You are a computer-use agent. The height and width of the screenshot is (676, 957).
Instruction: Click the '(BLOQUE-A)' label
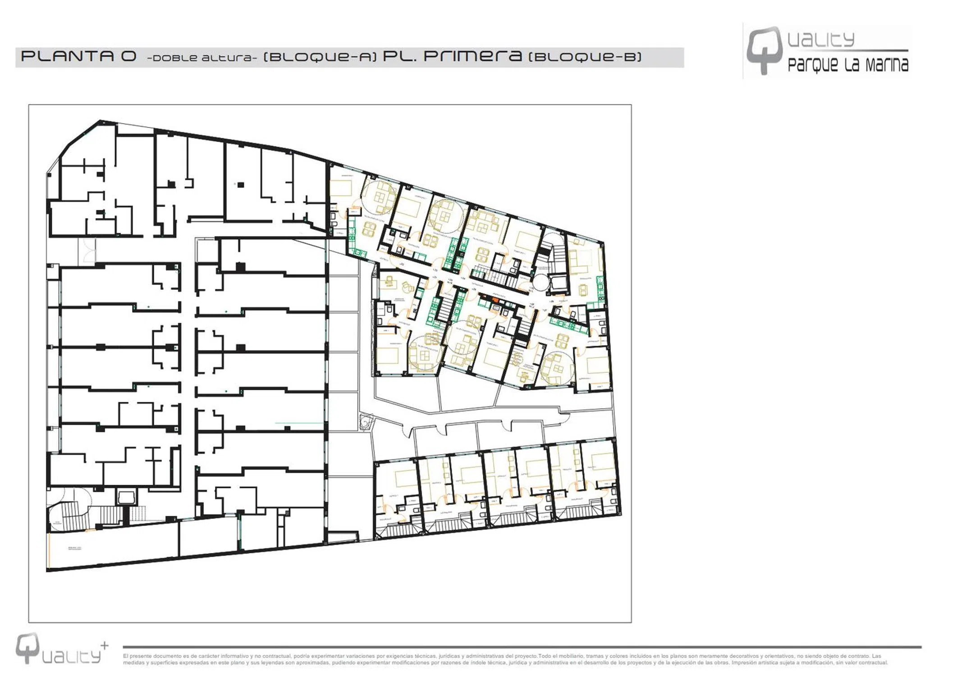[320, 57]
